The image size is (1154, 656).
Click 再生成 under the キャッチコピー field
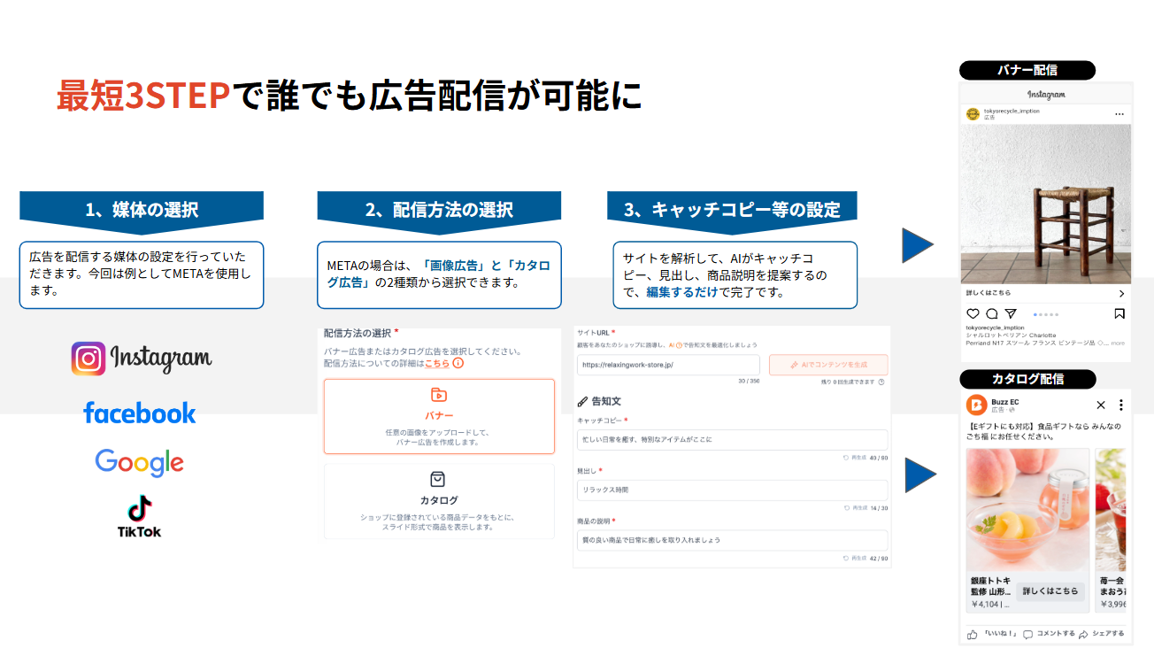click(x=854, y=458)
